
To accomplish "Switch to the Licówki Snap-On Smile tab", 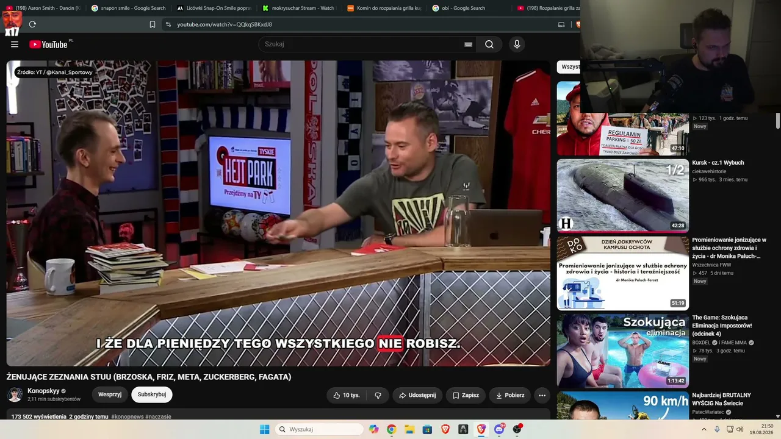I will click(214, 8).
